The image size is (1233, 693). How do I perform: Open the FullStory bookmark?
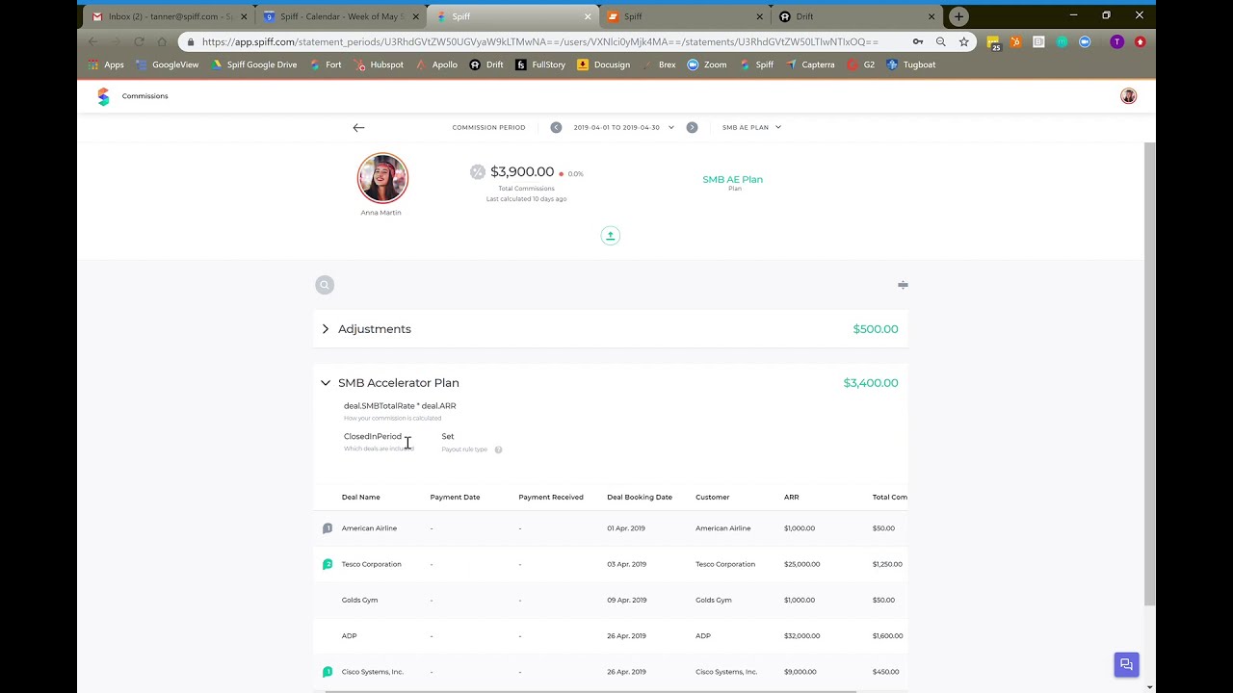click(540, 64)
